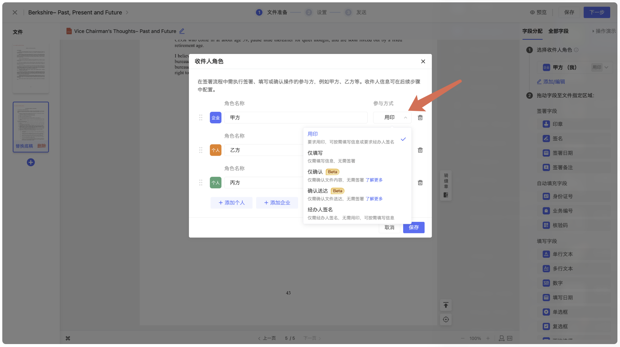620x347 pixels.
Task: Click the 添加企业 button
Action: click(x=277, y=203)
